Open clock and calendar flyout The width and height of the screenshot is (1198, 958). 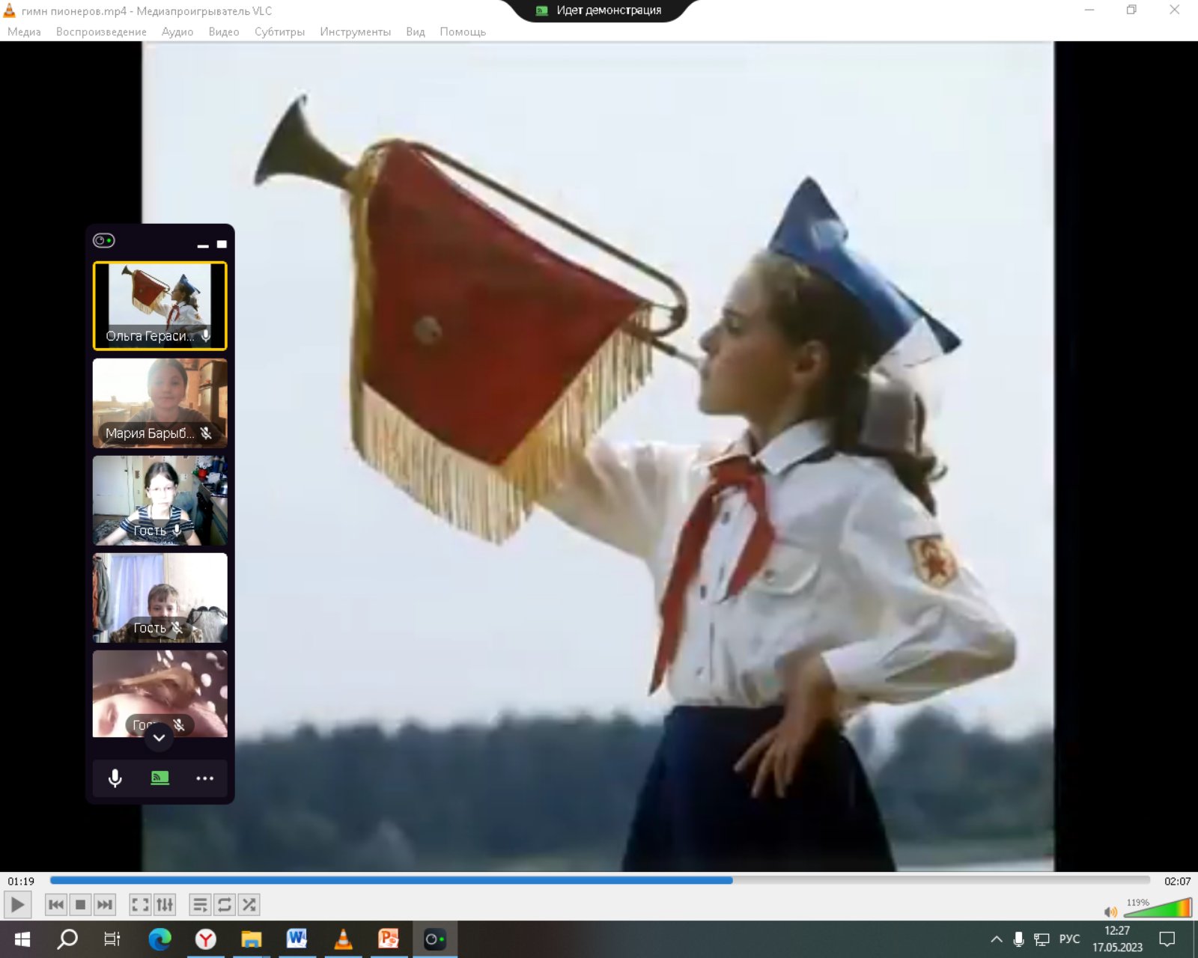(1117, 939)
